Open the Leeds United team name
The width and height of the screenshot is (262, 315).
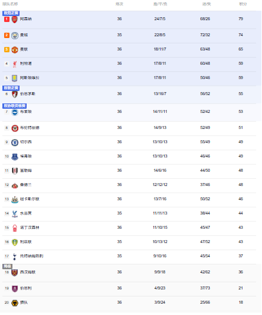[x=26, y=242]
